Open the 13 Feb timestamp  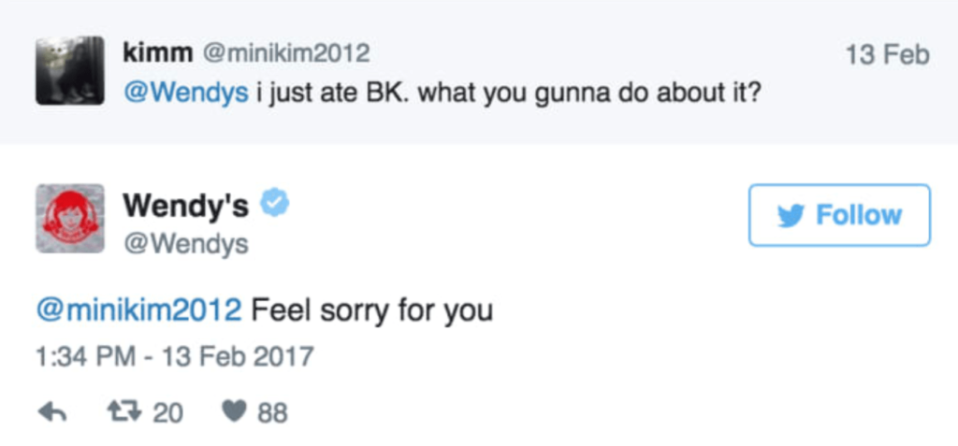tap(887, 54)
